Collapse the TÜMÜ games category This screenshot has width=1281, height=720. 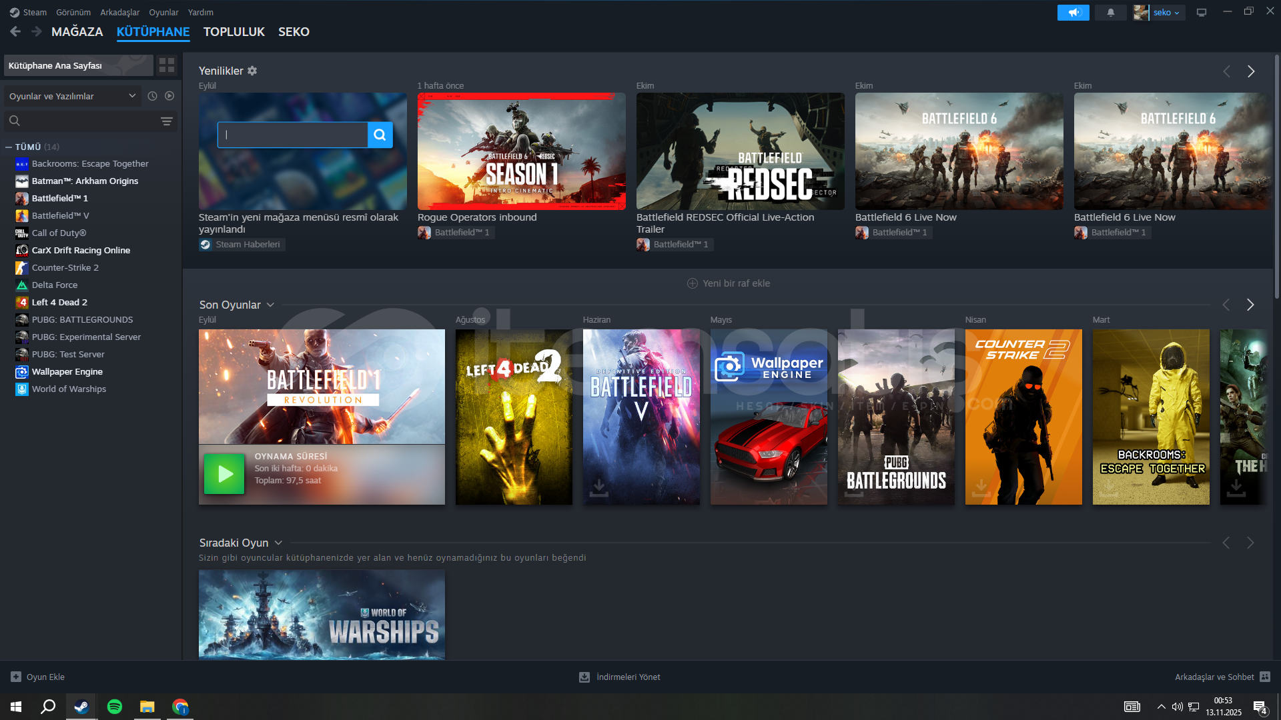pos(9,147)
